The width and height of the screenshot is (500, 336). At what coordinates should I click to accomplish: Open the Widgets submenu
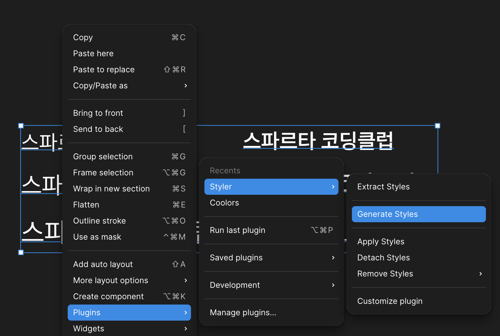pyautogui.click(x=129, y=329)
